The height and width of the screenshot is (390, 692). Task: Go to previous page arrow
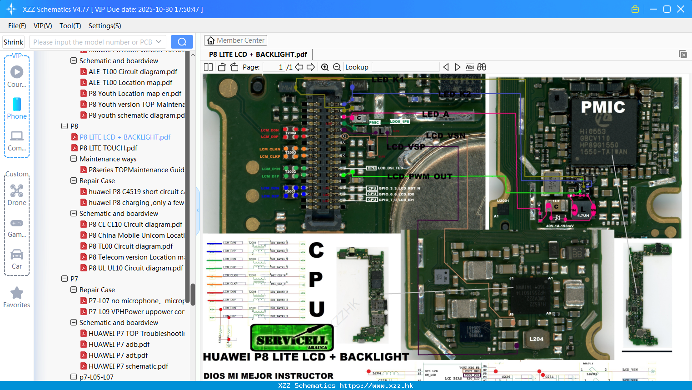[x=299, y=67]
